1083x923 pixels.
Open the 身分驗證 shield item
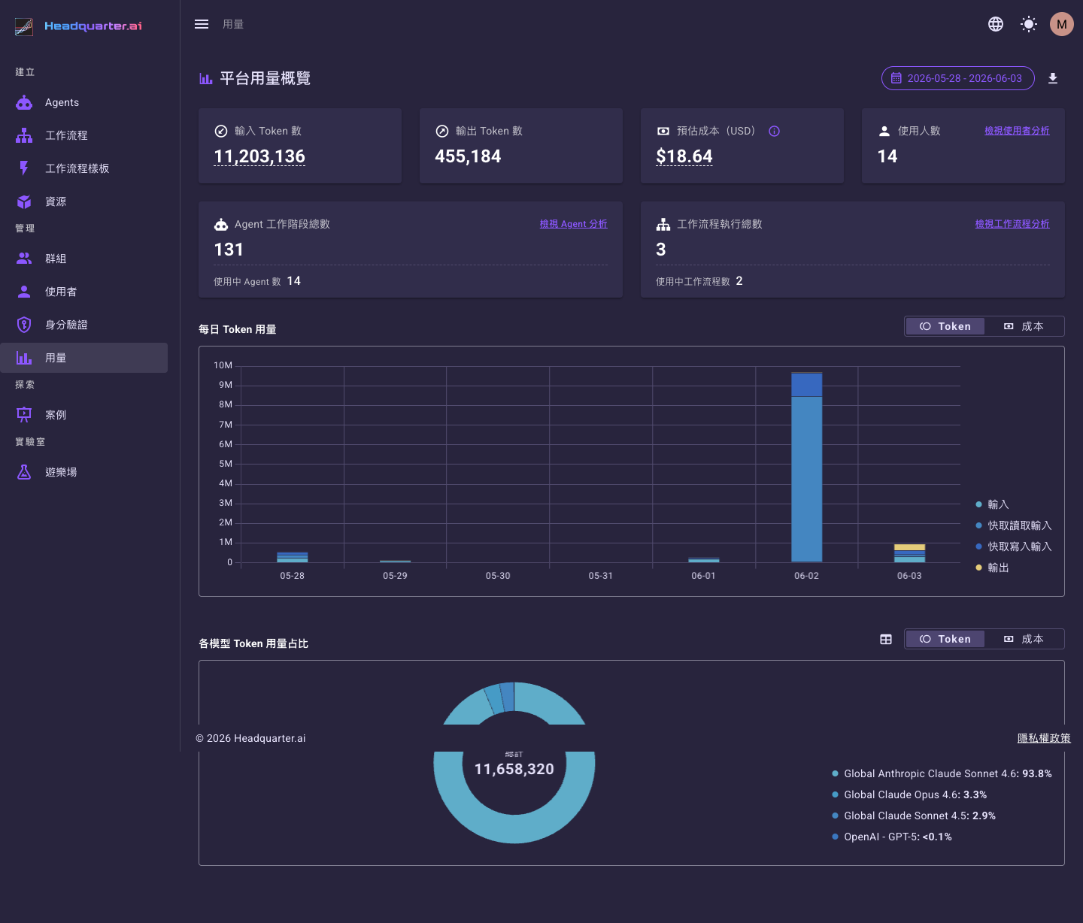[x=83, y=325]
